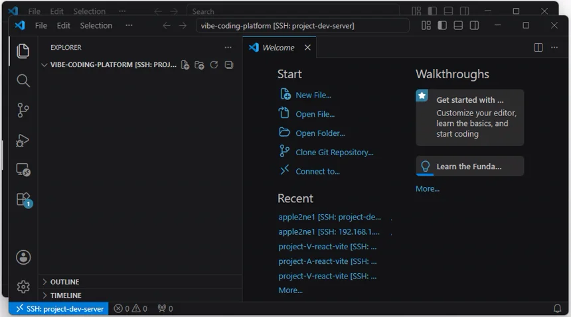The height and width of the screenshot is (317, 571).
Task: Open recent apple2ne1 [SSH: 192.168.1... entry
Action: pos(329,232)
